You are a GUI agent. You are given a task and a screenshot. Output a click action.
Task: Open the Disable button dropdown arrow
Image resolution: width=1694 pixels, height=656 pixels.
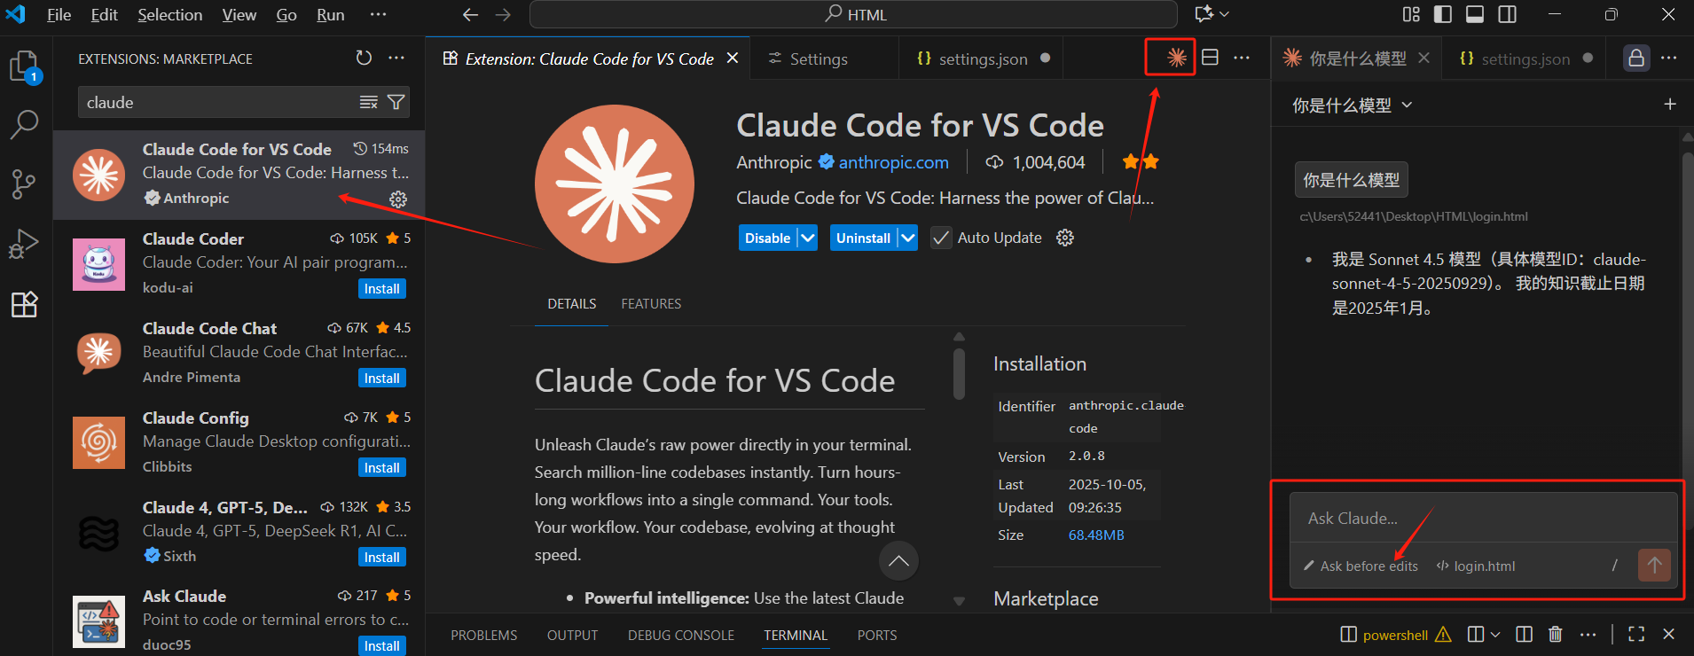coord(807,238)
